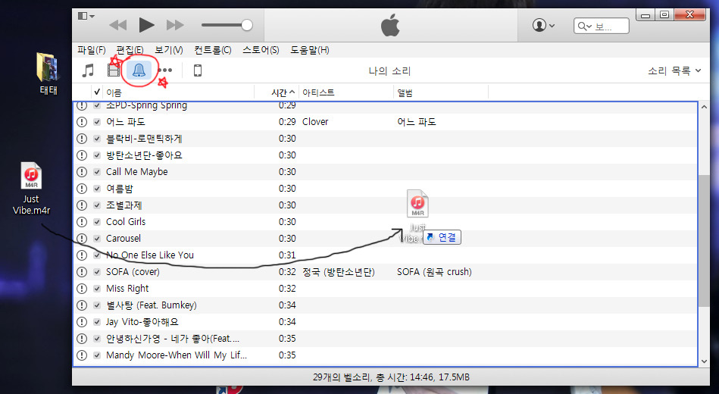Open the Movies library filmstrip icon

[113, 70]
